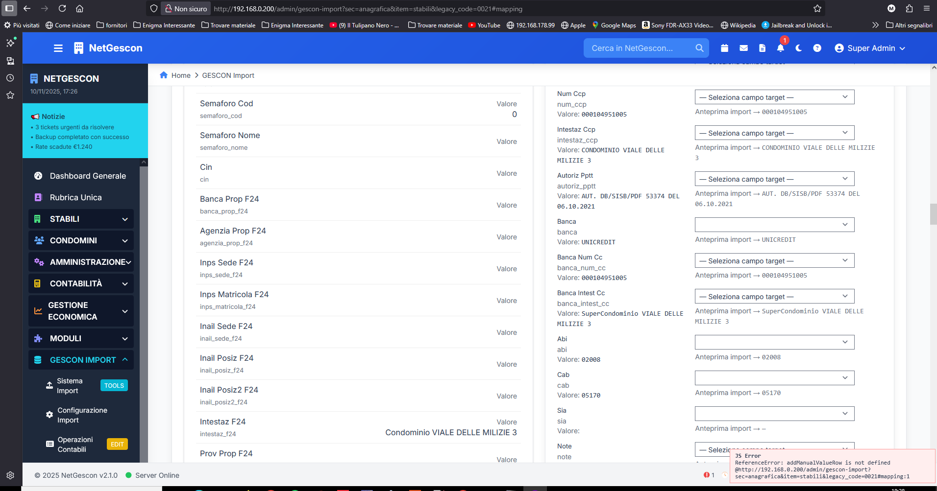
Task: Open the Num Ccp target field dropdown
Action: coord(774,97)
